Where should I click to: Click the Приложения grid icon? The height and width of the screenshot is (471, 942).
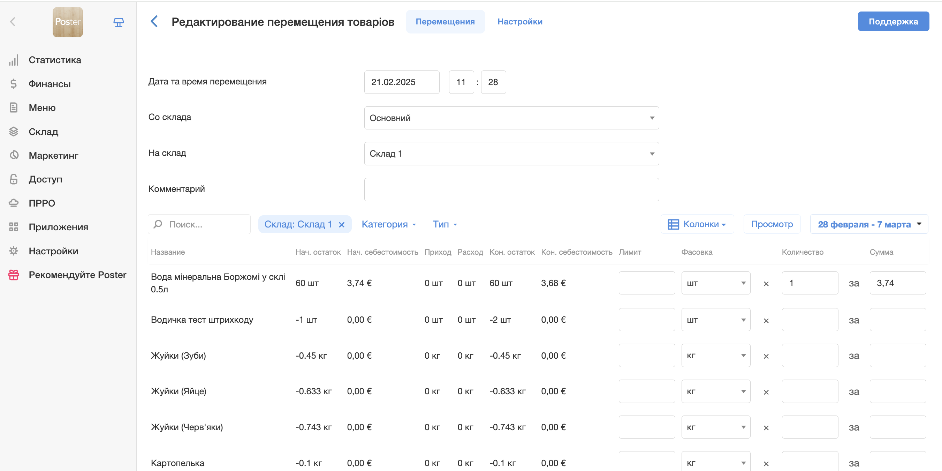(x=14, y=227)
